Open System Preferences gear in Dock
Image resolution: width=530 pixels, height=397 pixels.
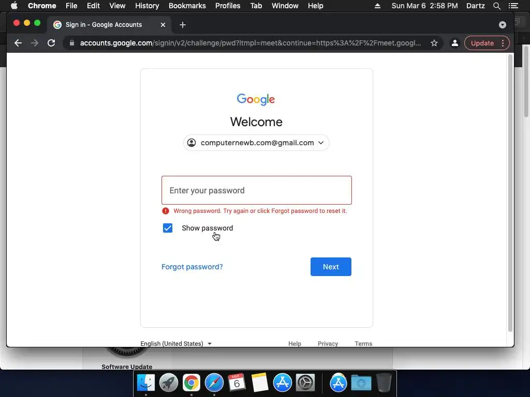click(305, 383)
